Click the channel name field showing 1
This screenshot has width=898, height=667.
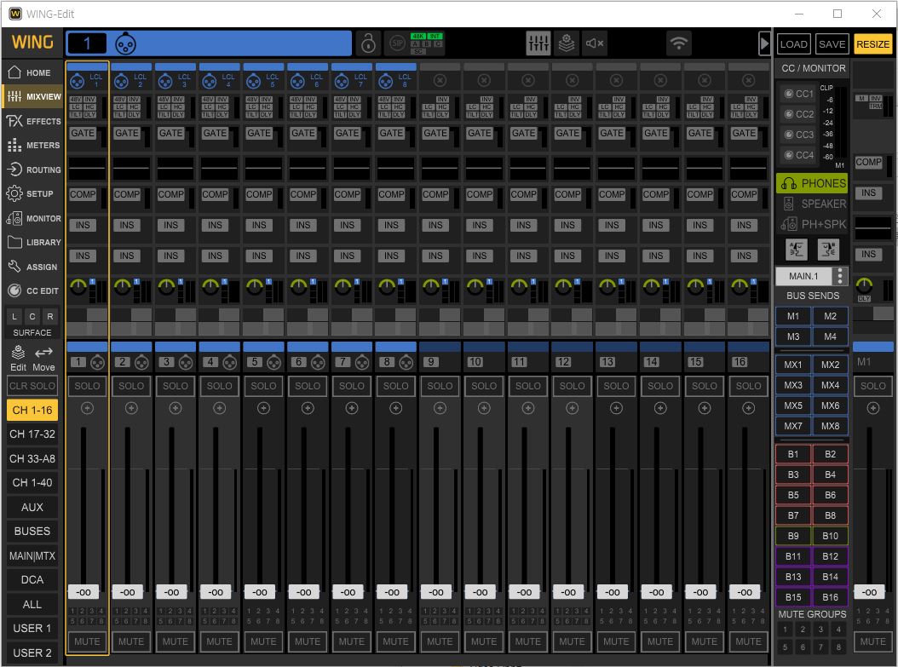87,43
